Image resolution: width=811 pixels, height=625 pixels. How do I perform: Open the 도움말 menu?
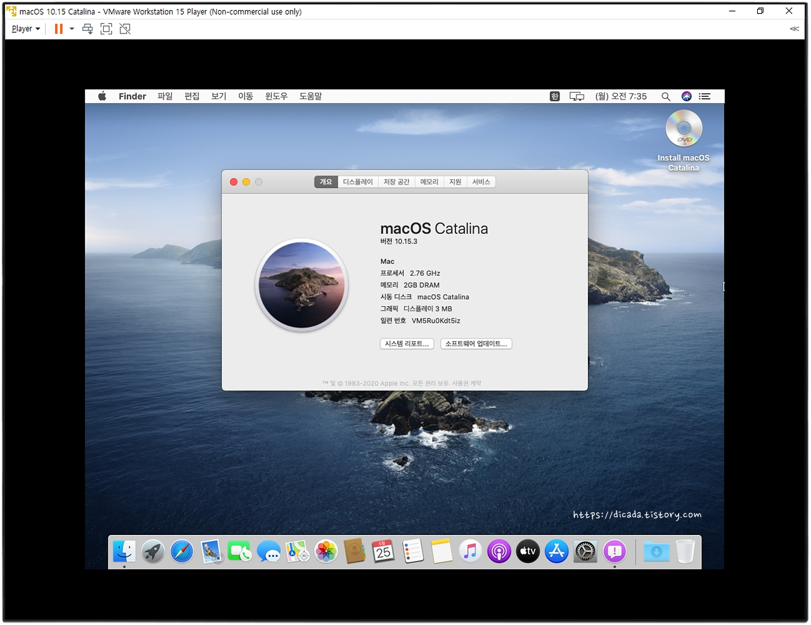point(310,96)
